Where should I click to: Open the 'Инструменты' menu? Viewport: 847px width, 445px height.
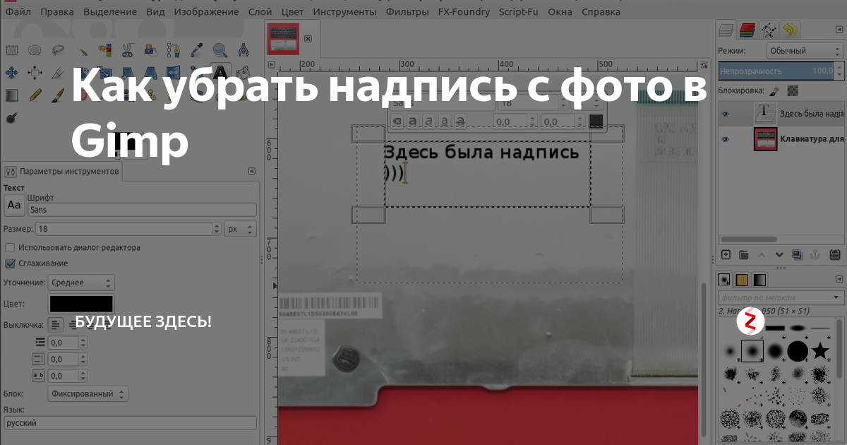tap(344, 12)
